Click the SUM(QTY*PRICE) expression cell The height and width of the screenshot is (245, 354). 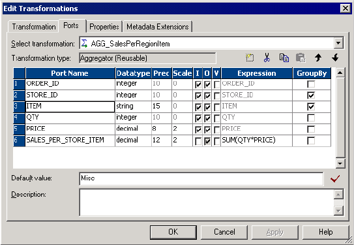click(x=256, y=140)
